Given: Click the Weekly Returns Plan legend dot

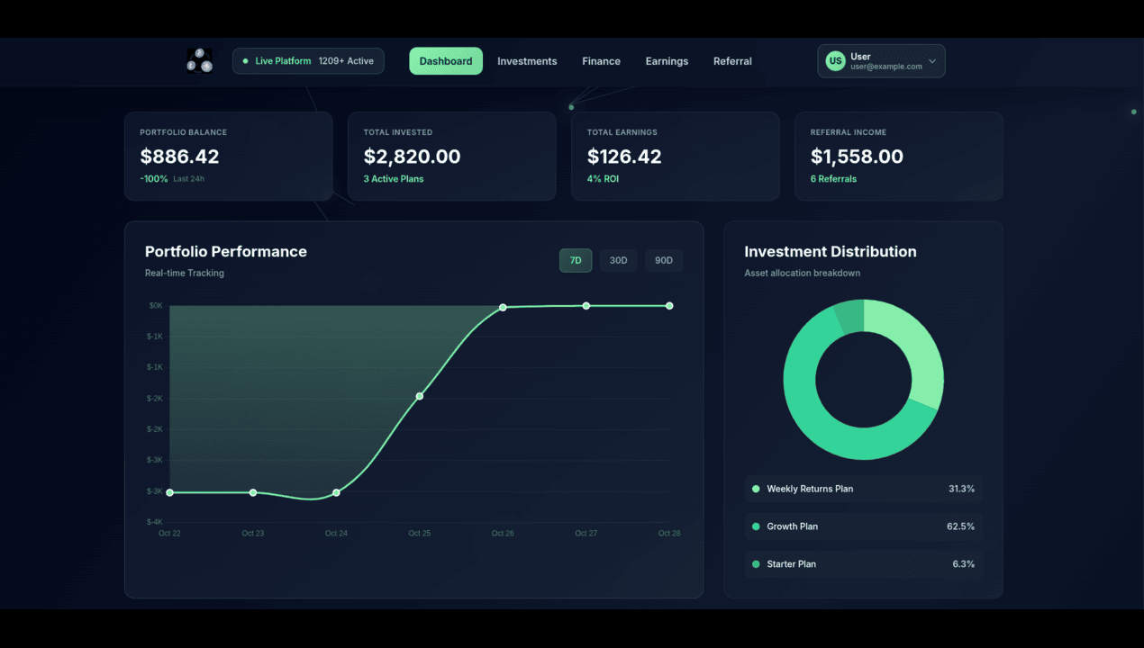Looking at the screenshot, I should point(756,489).
